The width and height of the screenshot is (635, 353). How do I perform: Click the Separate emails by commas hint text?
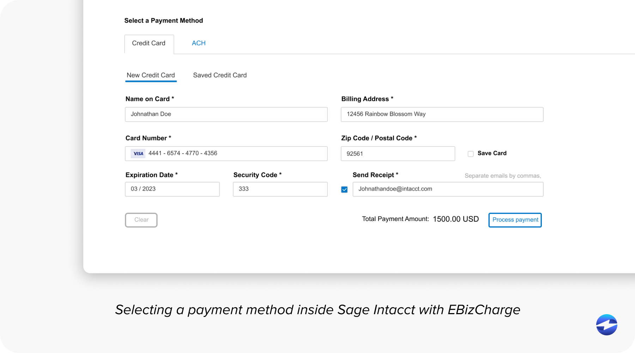point(502,175)
